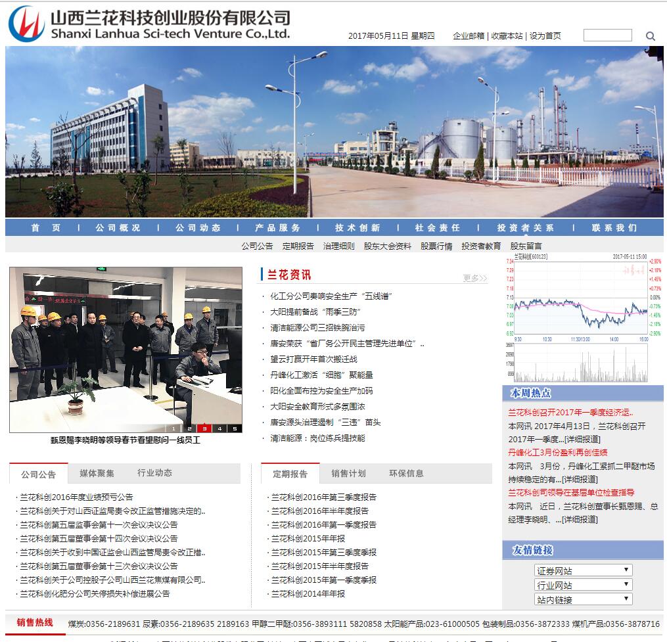Image resolution: width=667 pixels, height=642 pixels.
Task: Open news 大阳提前备战"雨季三防"
Action: pyautogui.click(x=315, y=312)
